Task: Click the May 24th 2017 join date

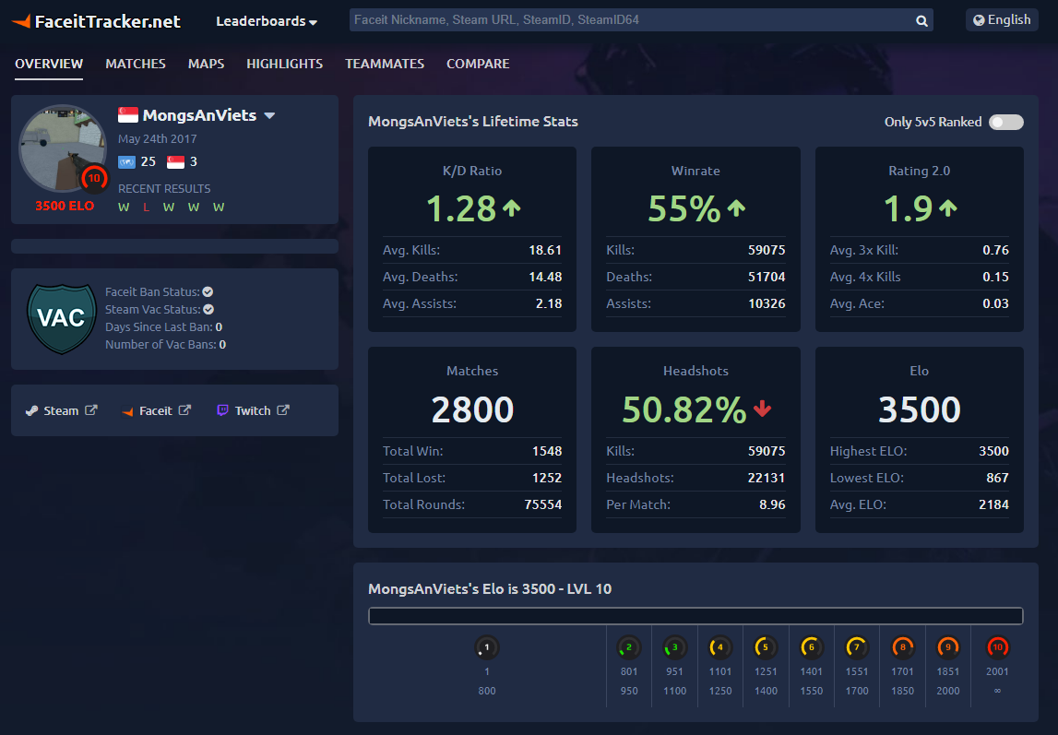Action: (157, 139)
